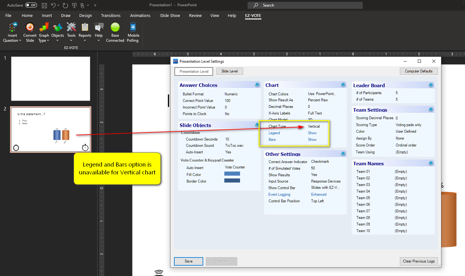Screen dimensions: 465x276
Task: Switch to the Insert ribbon tab
Action: tap(47, 15)
